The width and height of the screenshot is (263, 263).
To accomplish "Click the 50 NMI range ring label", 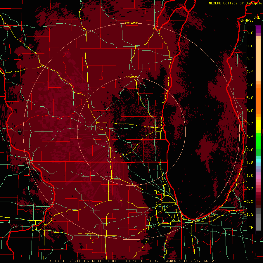I will click(131, 77).
